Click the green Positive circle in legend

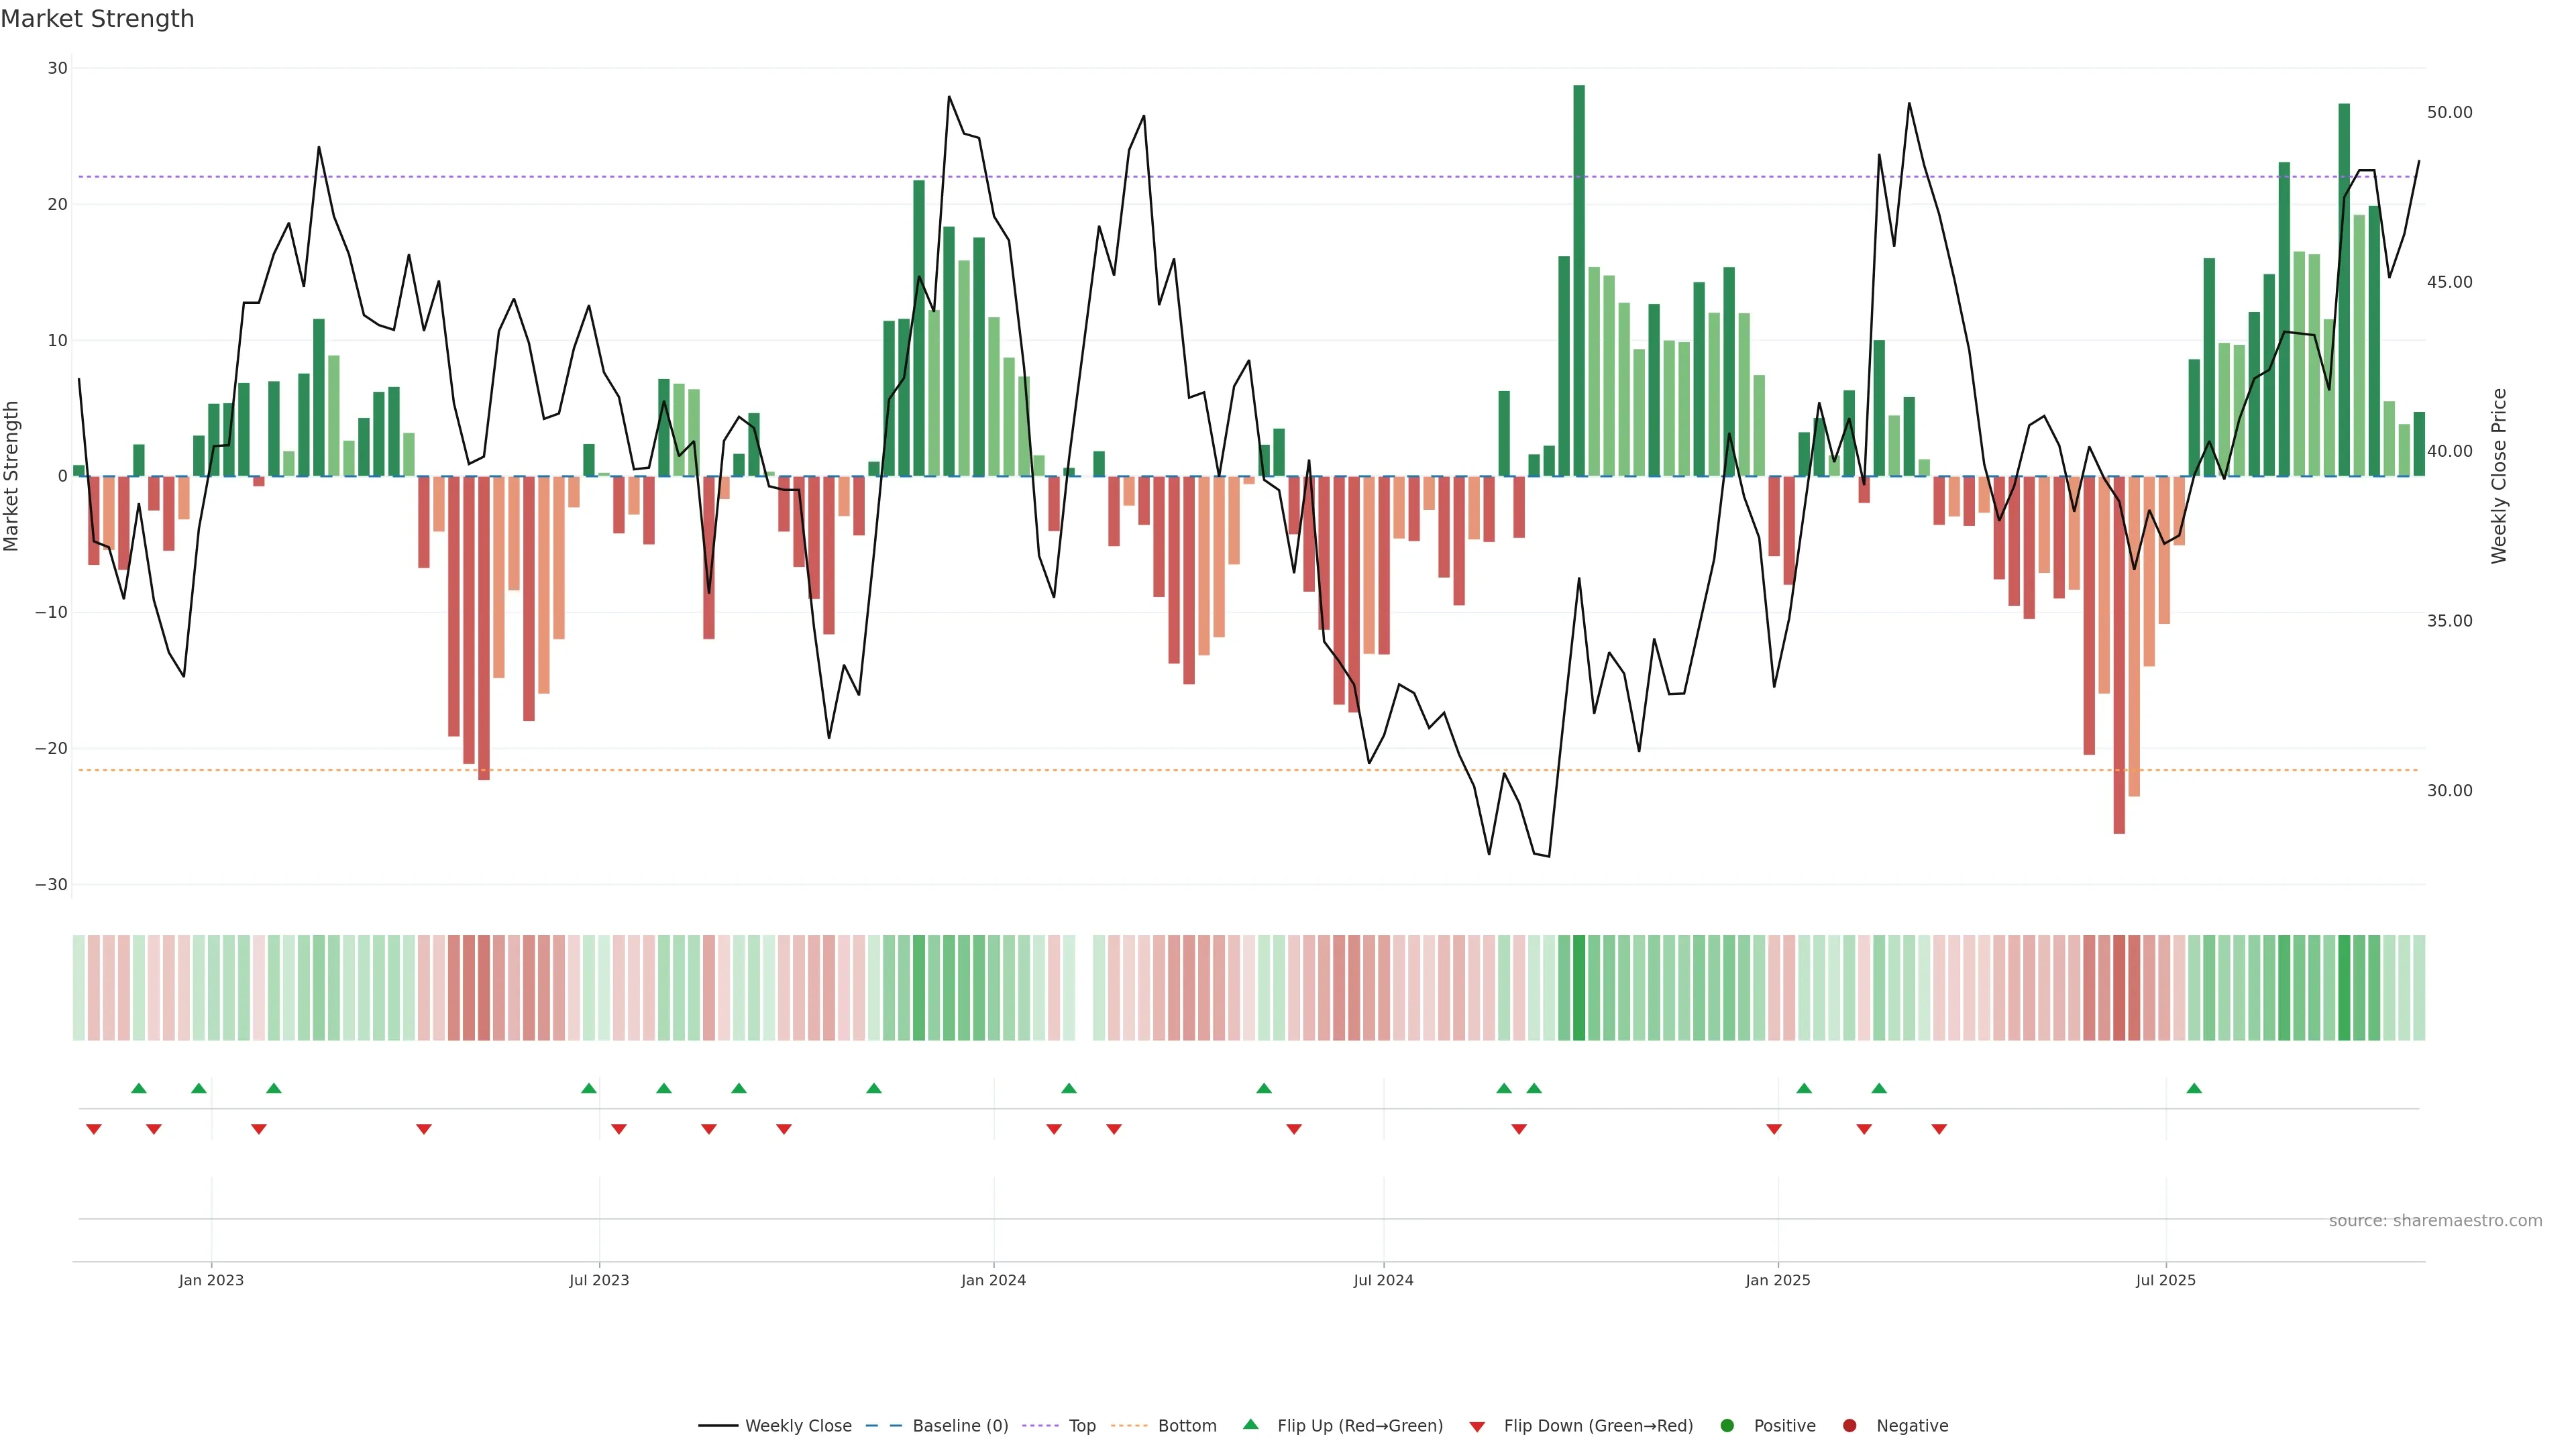click(x=1727, y=1426)
